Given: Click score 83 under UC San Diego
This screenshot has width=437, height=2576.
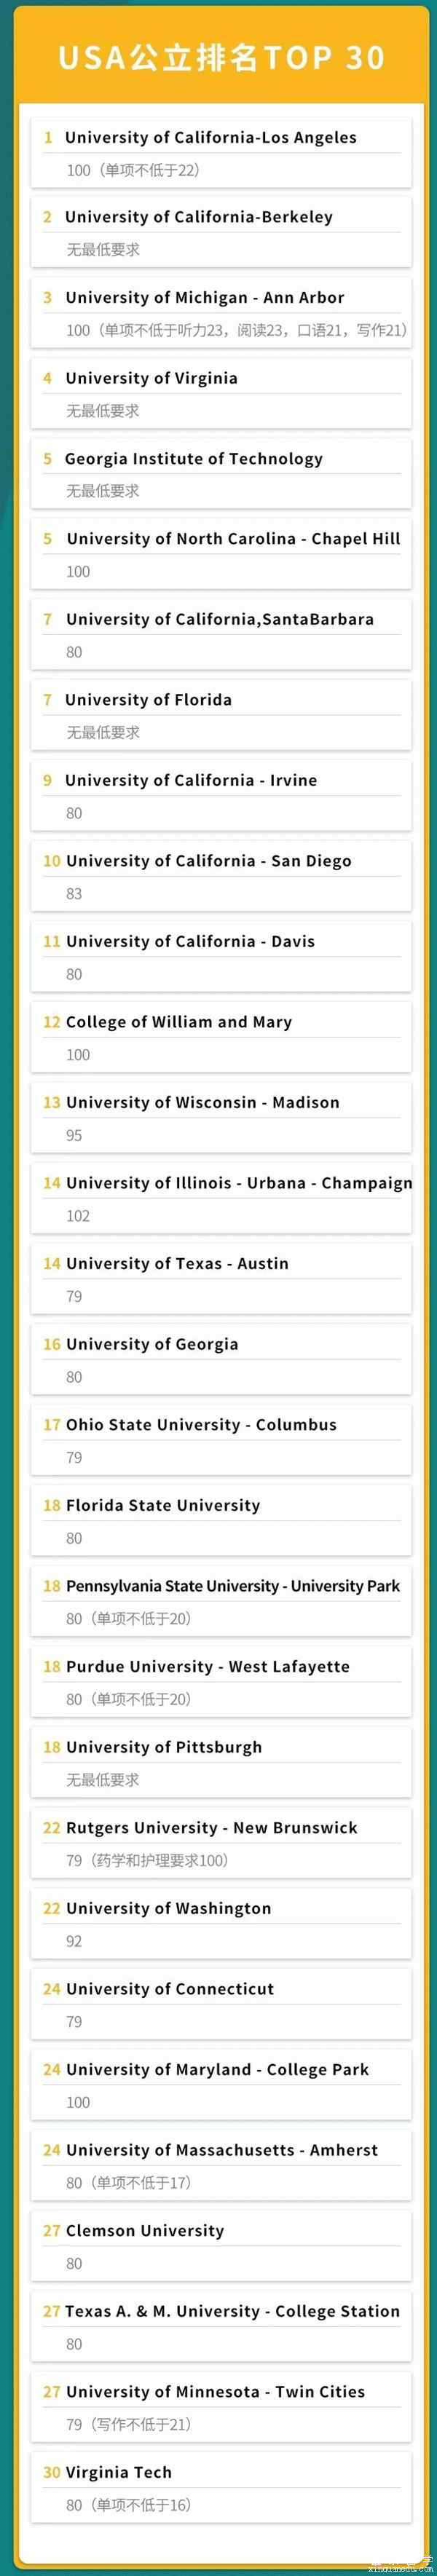Looking at the screenshot, I should (74, 894).
